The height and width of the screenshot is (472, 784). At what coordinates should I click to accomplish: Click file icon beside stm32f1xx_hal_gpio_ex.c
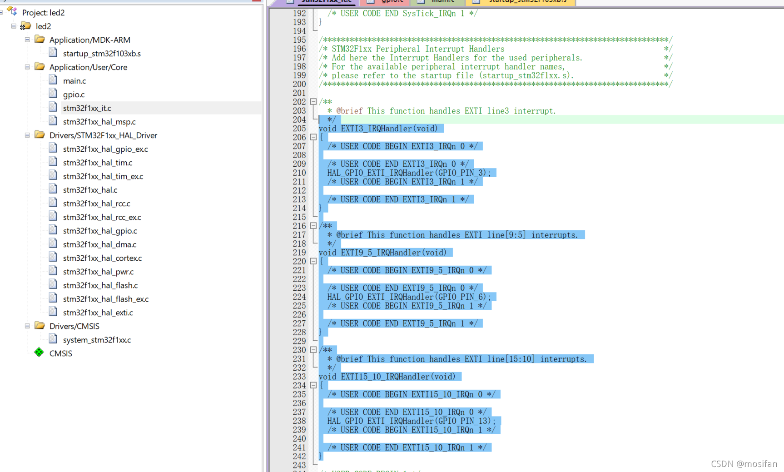(x=53, y=148)
